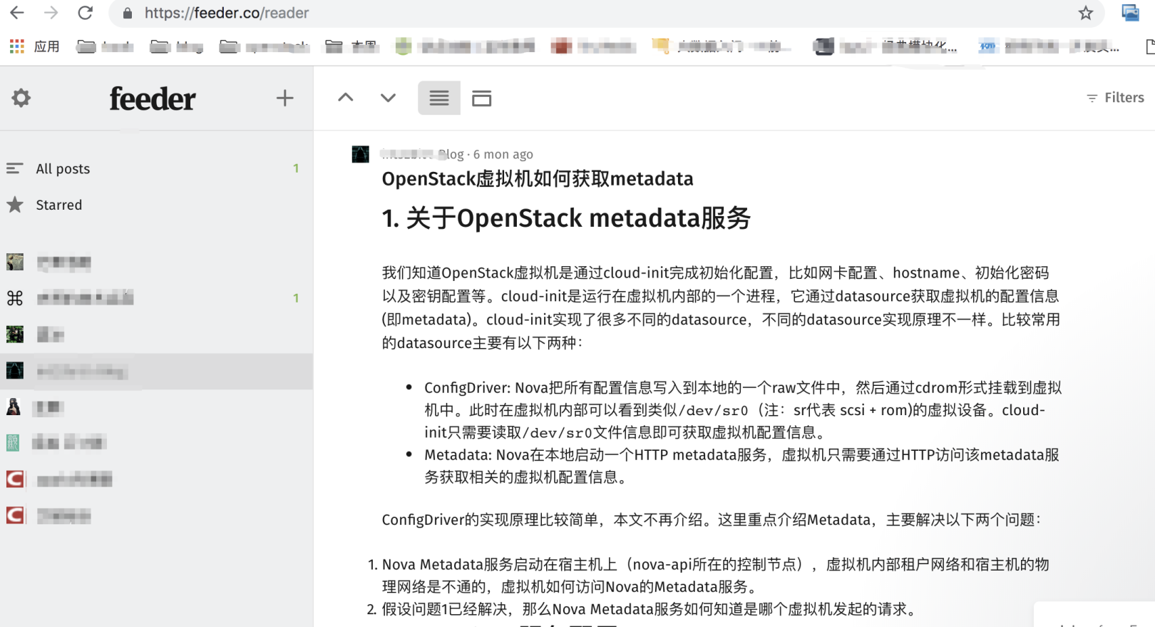This screenshot has width=1155, height=627.
Task: Open the Filters menu
Action: pyautogui.click(x=1115, y=98)
